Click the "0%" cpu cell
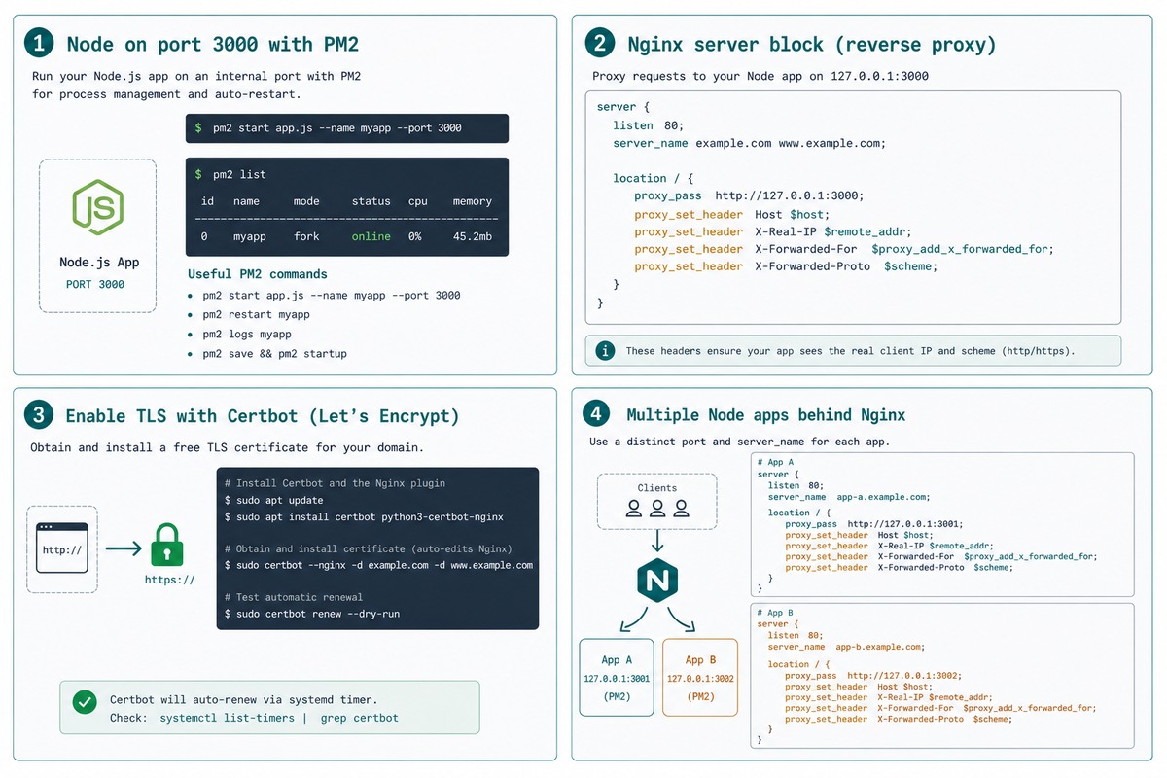The image size is (1167, 778). [415, 236]
